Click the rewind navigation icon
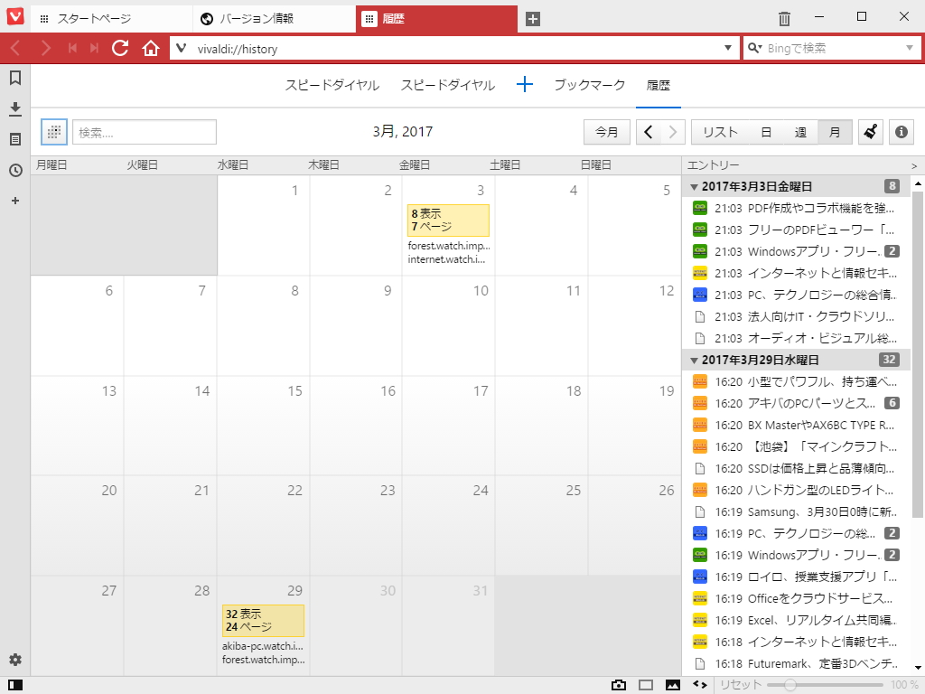Image resolution: width=925 pixels, height=694 pixels. click(x=72, y=49)
